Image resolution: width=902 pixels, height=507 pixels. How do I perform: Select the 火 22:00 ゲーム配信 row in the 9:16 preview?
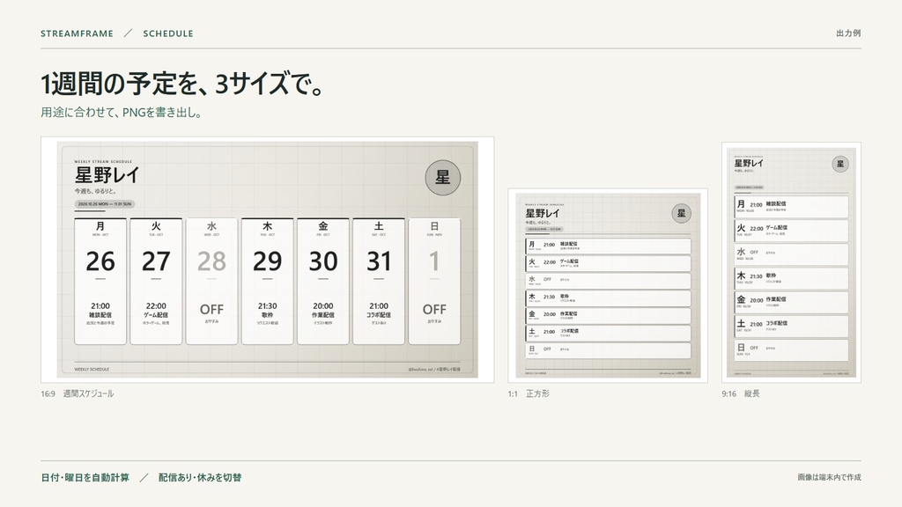point(791,231)
